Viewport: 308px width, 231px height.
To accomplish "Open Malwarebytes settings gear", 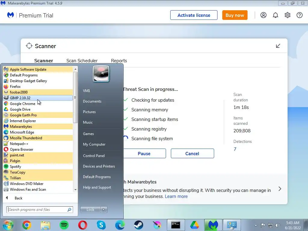I will click(x=287, y=15).
